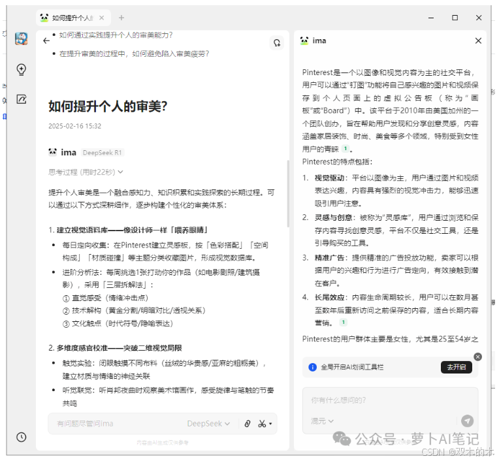
Task: Open a new tab with plus button
Action: click(121, 18)
